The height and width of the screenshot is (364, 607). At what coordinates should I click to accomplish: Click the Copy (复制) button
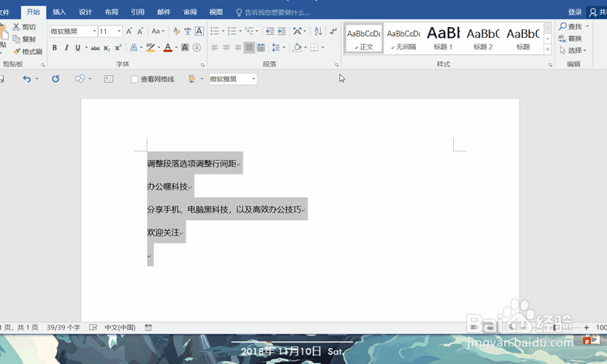click(24, 39)
